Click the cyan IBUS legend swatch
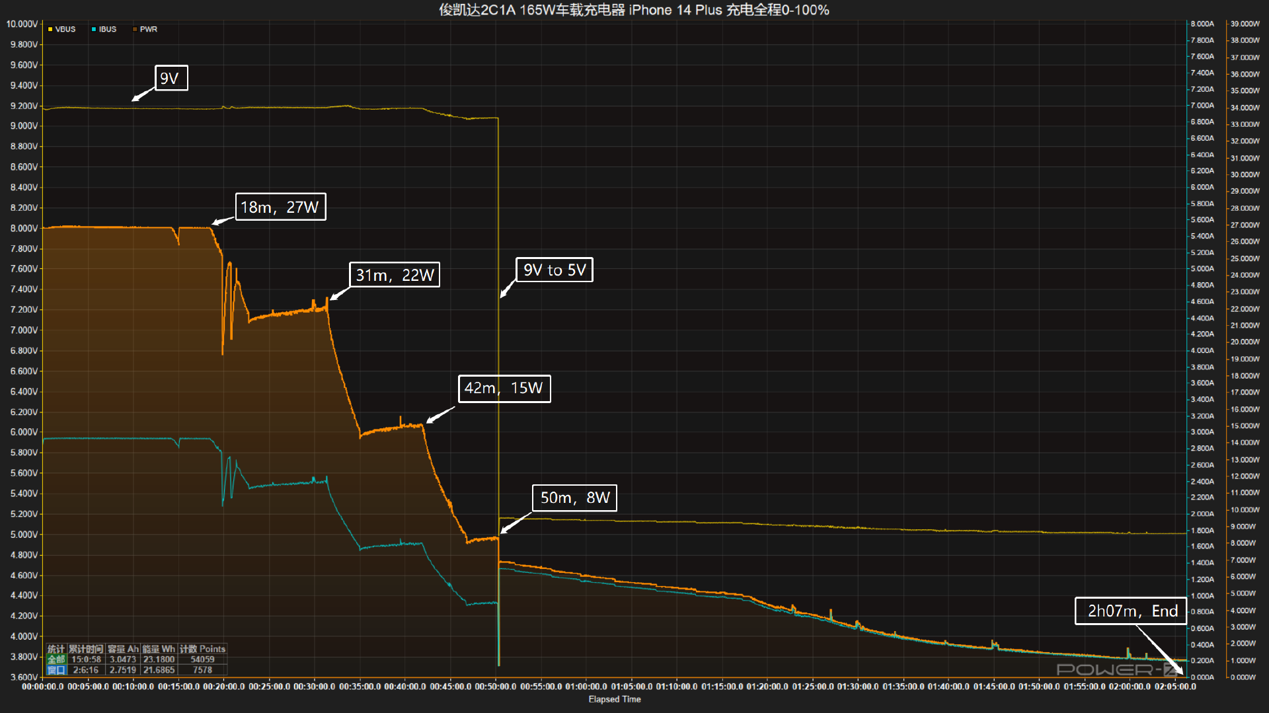 tap(94, 30)
